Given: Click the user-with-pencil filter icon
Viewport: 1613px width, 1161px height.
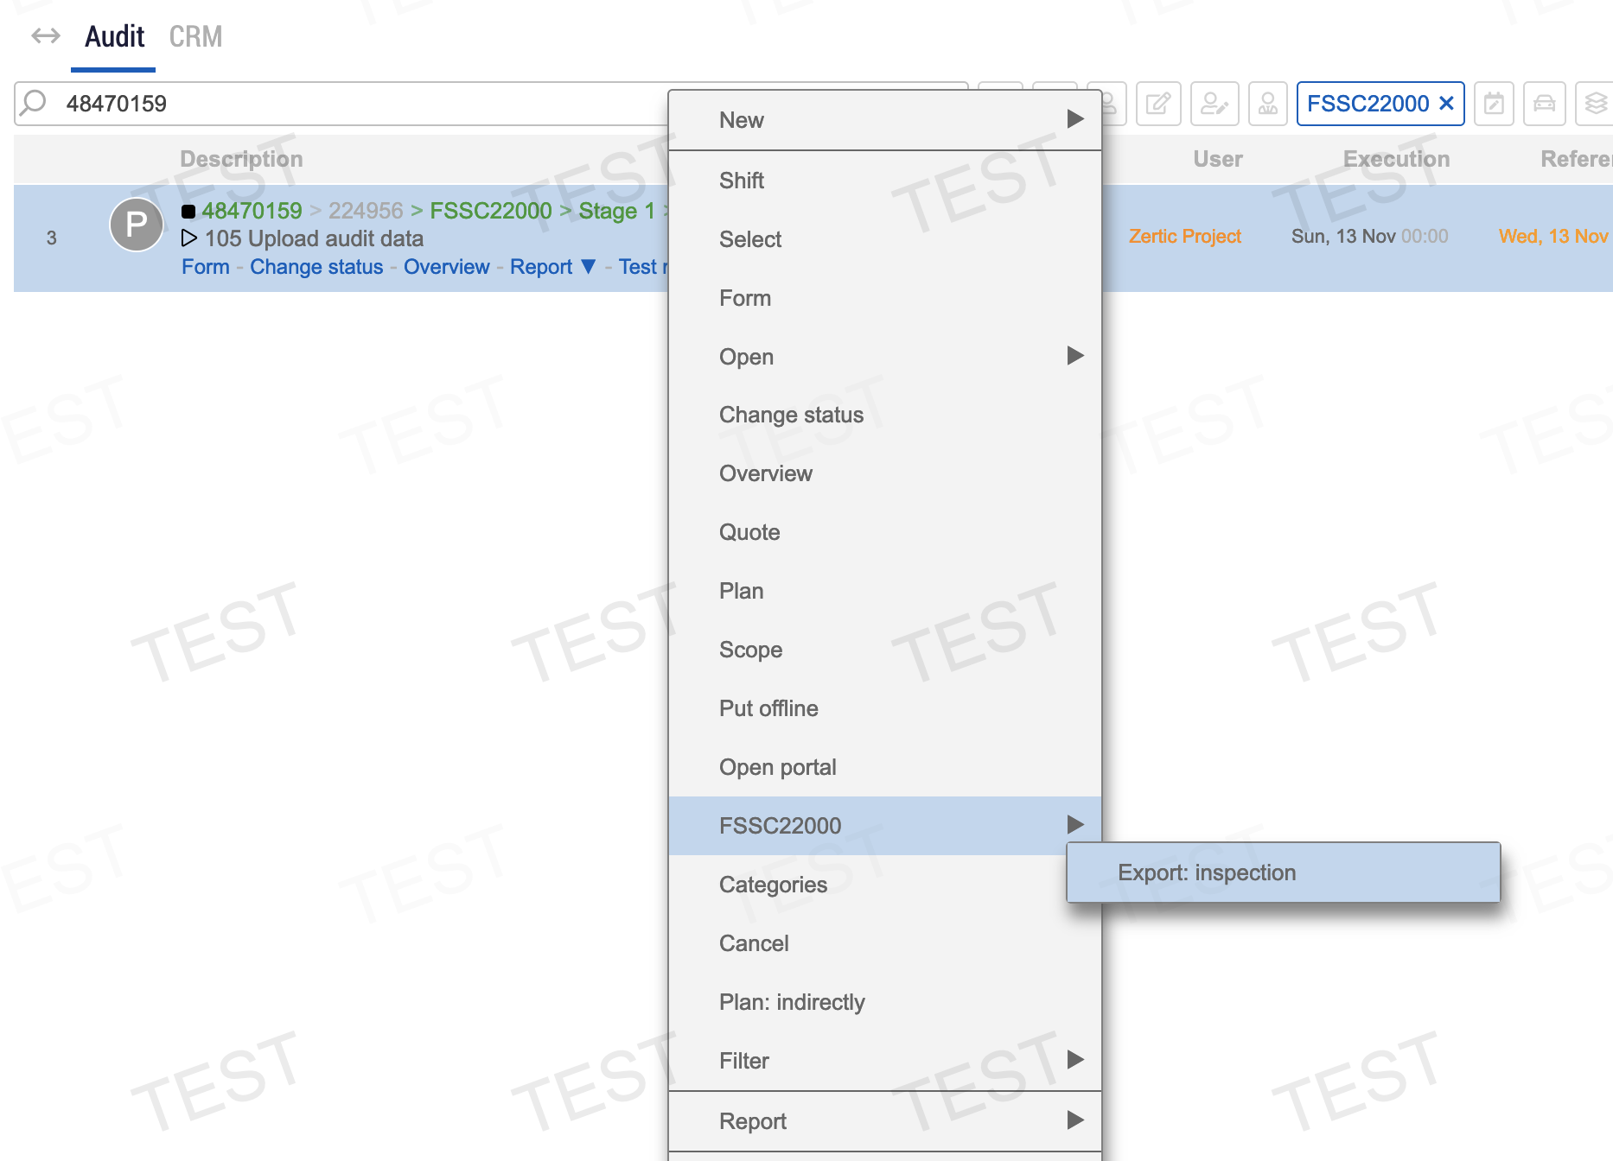Looking at the screenshot, I should 1214,104.
